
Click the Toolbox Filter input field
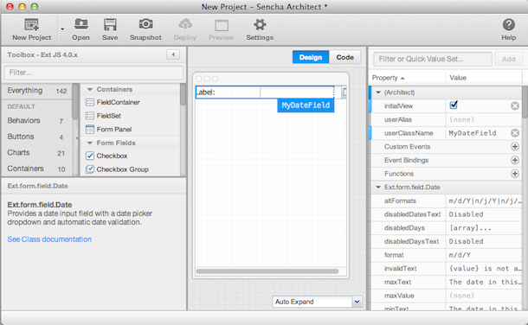coord(93,73)
